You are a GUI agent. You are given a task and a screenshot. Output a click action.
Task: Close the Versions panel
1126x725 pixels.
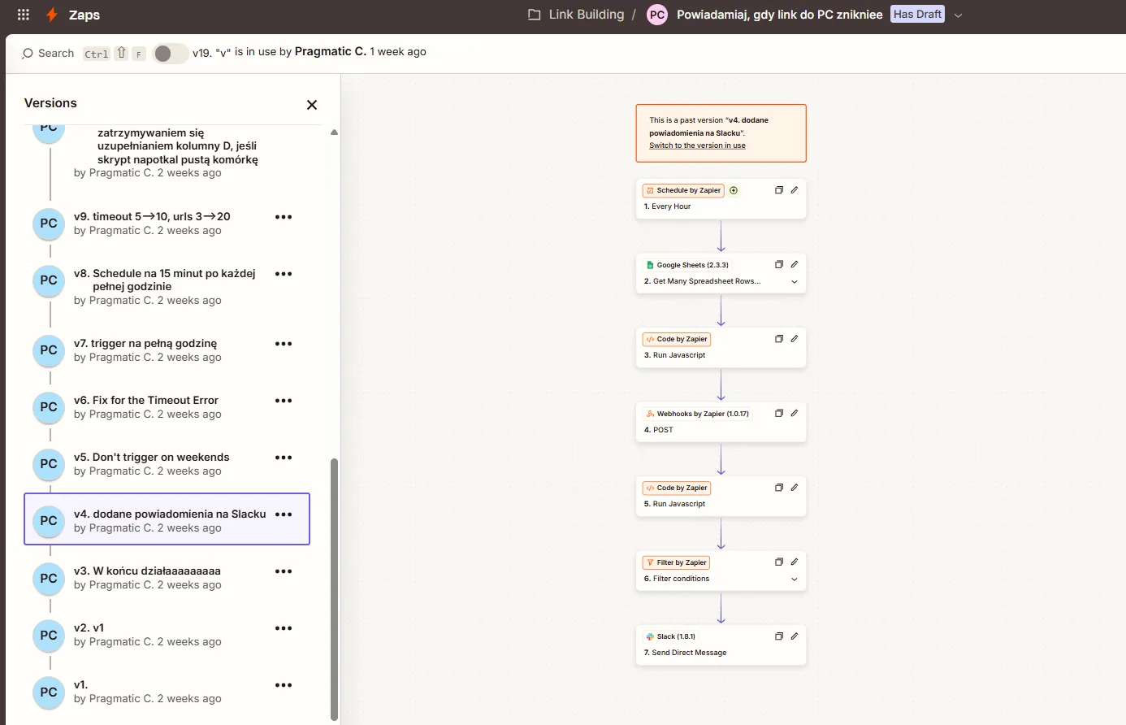(312, 105)
